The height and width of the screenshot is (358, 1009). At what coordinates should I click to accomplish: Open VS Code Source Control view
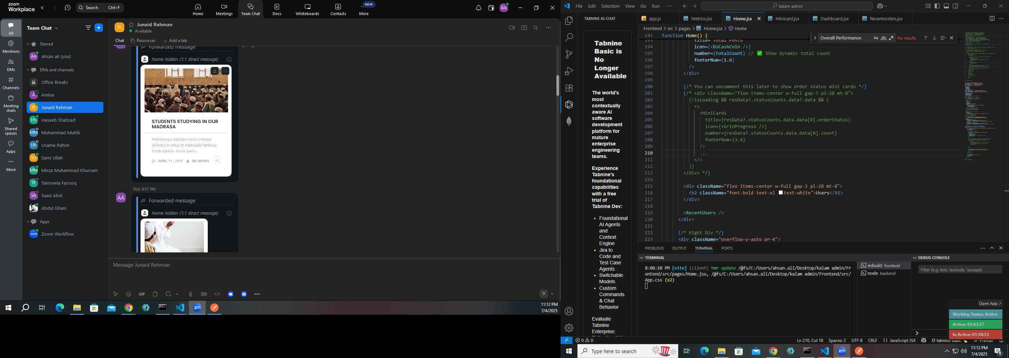pyautogui.click(x=569, y=54)
